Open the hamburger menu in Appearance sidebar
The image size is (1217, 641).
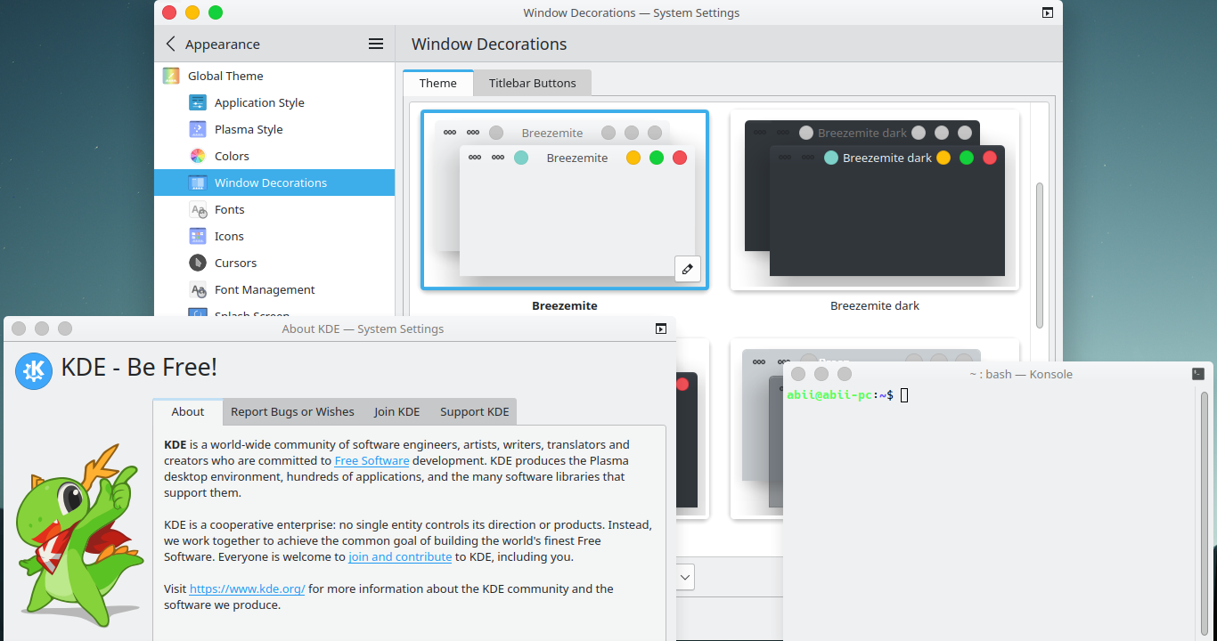tap(376, 44)
